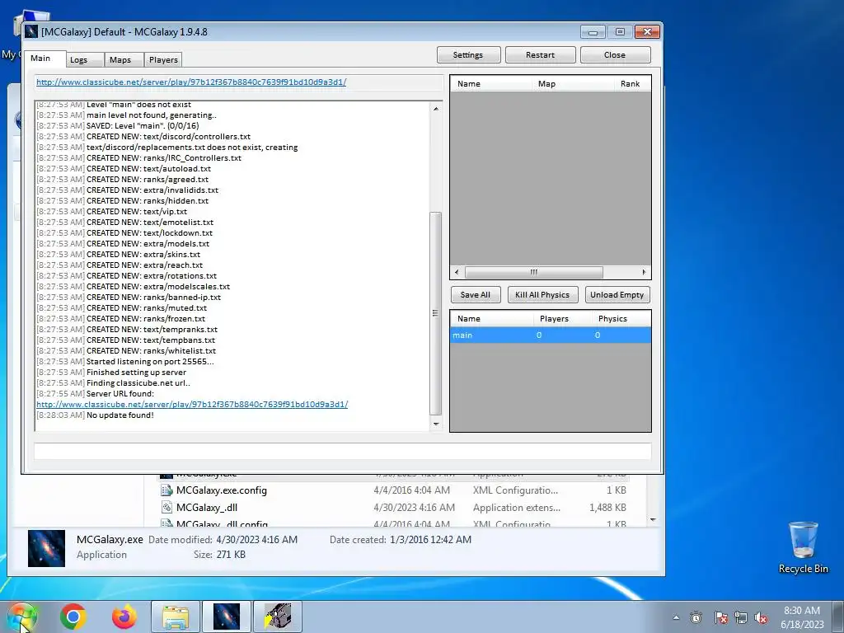The image size is (844, 633).
Task: Click the clock tray icon beside the flag
Action: (696, 618)
